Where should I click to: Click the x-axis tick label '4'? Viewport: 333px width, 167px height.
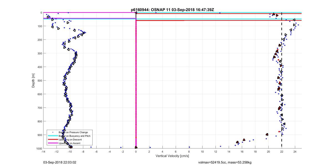point(162,151)
